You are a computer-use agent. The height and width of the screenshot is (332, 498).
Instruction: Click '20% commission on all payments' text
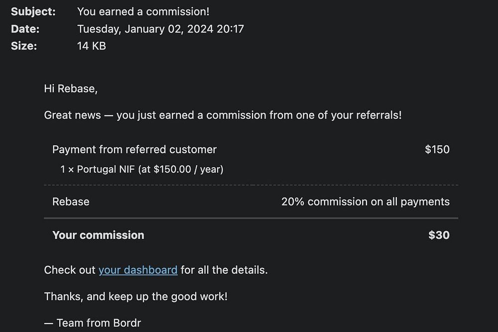coord(365,202)
